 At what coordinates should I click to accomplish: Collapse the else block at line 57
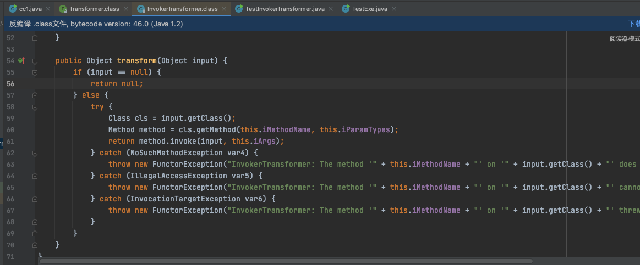[35, 95]
